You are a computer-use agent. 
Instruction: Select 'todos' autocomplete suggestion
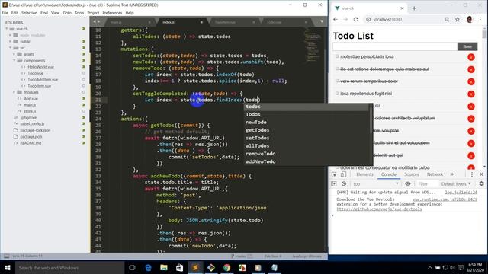tap(307, 107)
